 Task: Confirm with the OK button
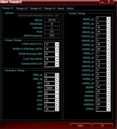[x=102, y=125]
